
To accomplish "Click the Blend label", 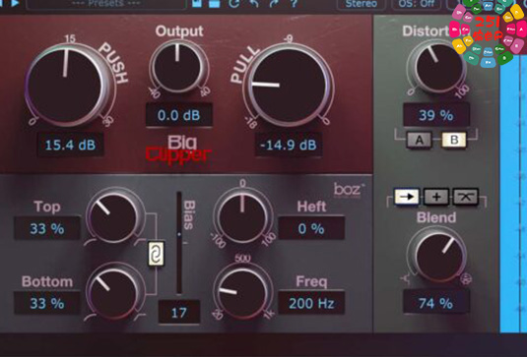I will [436, 217].
